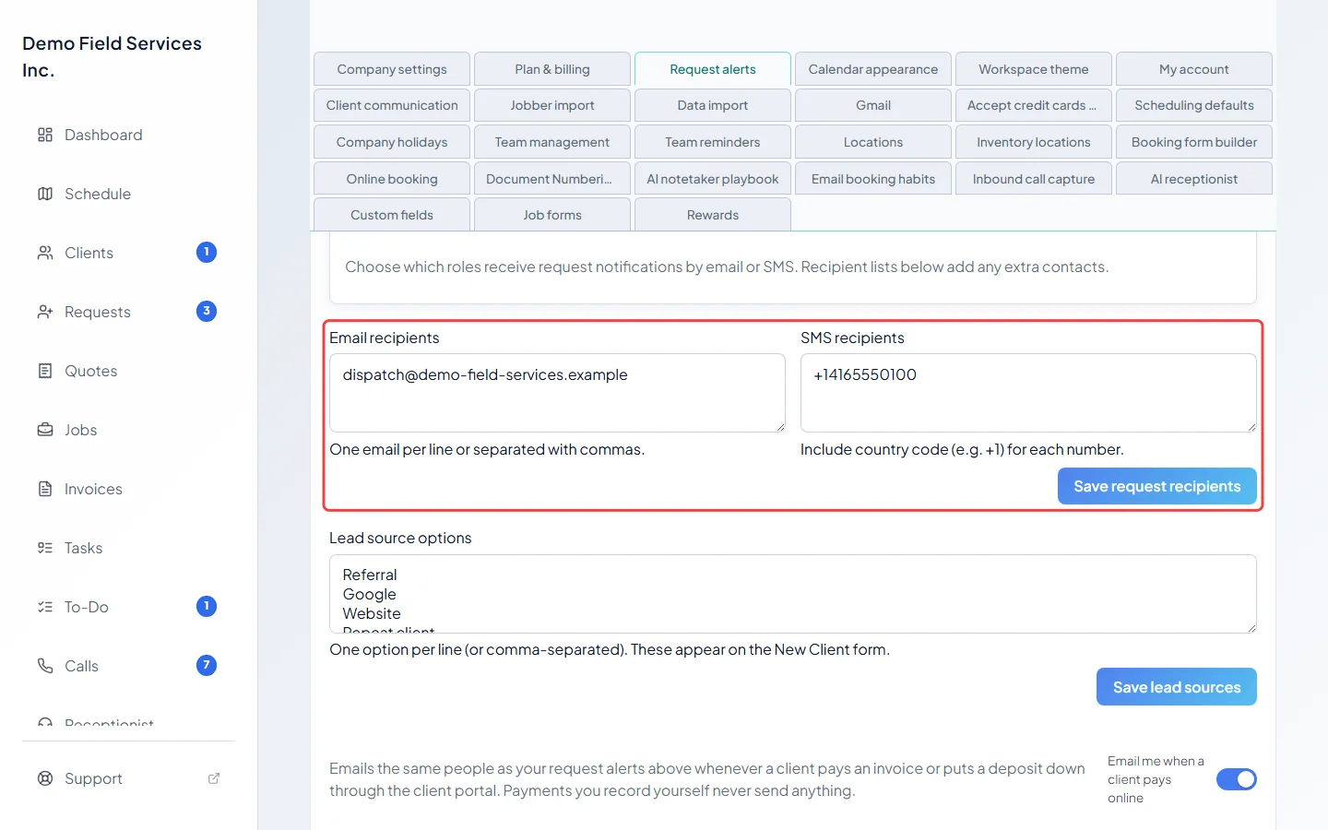Open the Booking form builder tab
The width and height of the screenshot is (1328, 830).
(x=1194, y=142)
